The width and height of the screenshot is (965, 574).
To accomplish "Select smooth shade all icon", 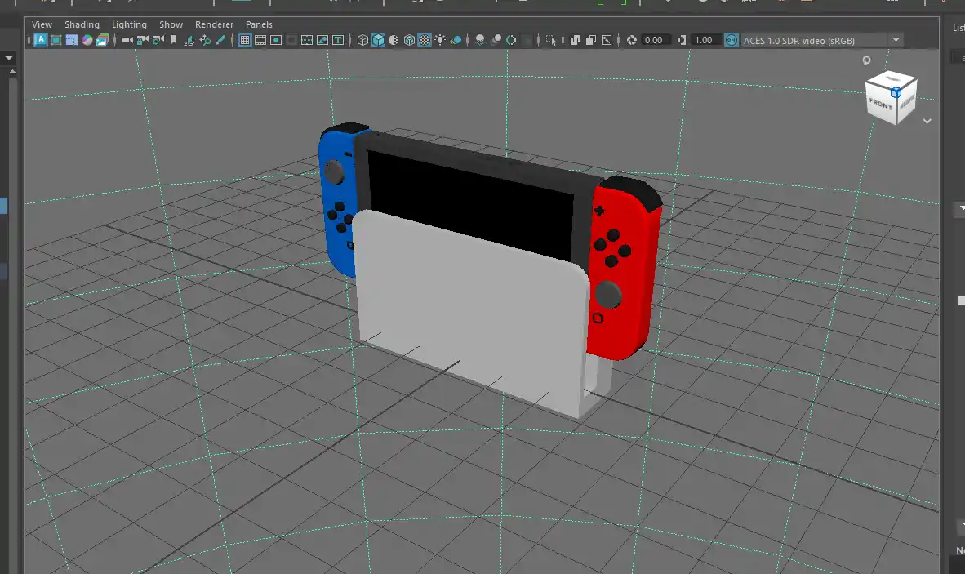I will 378,40.
